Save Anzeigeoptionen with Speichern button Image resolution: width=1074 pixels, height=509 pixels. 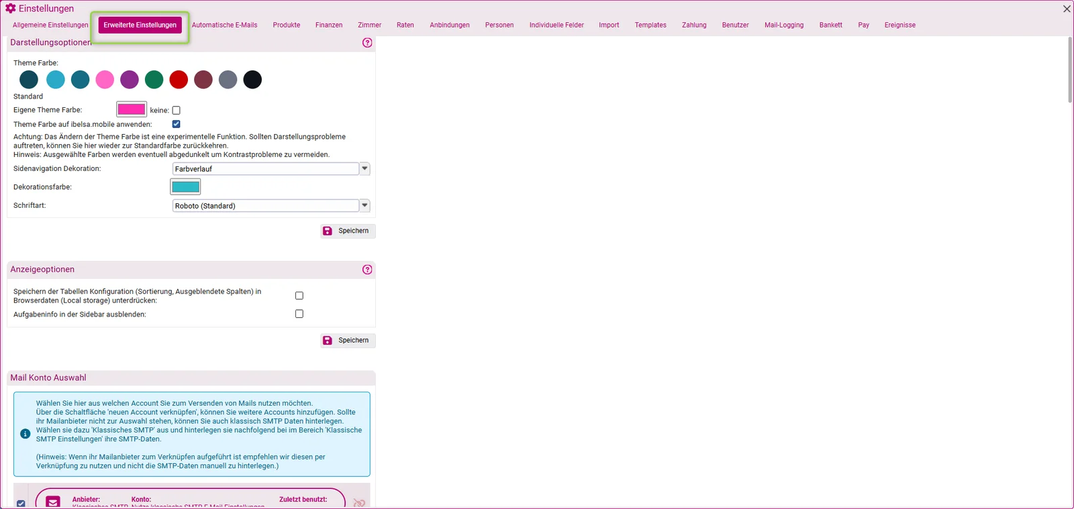[348, 341]
